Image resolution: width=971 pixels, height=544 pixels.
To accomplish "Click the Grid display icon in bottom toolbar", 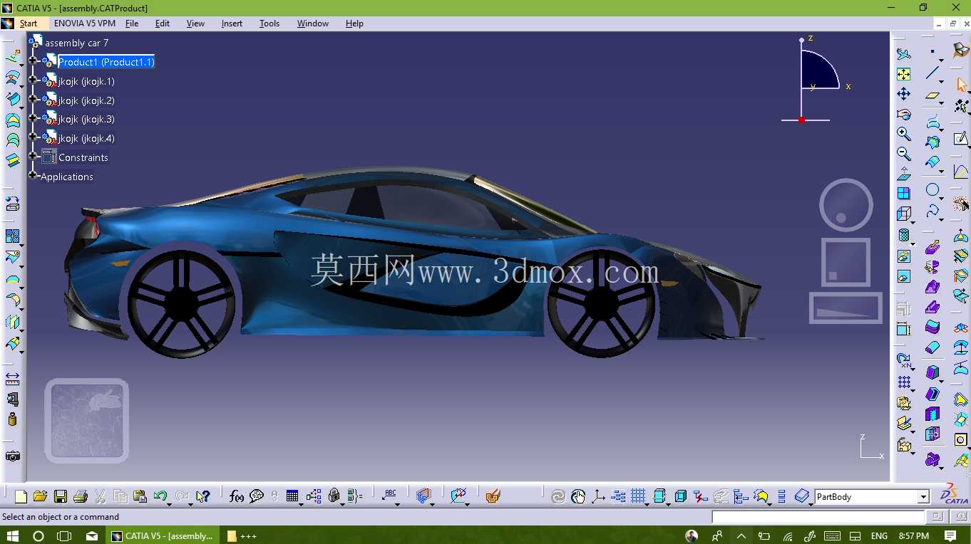I will point(638,496).
